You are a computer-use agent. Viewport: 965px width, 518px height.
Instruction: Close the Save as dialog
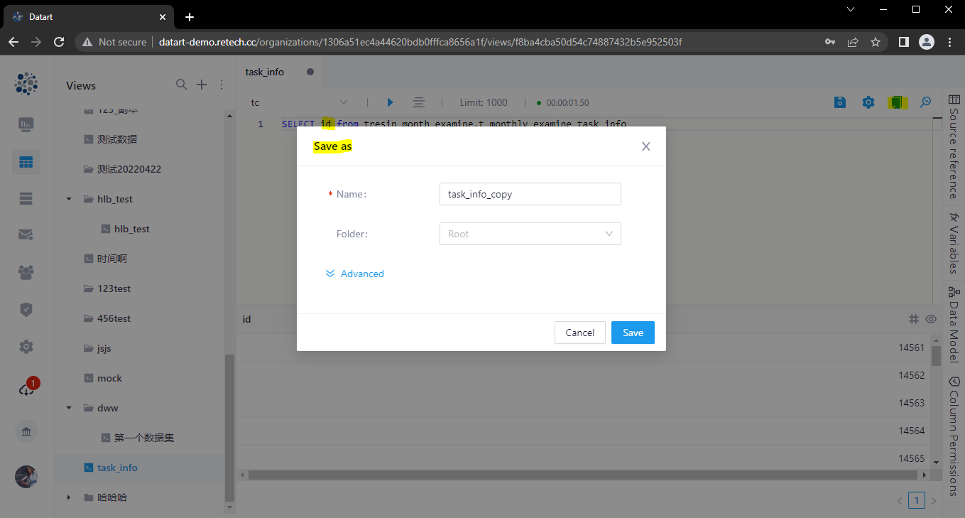(x=645, y=146)
